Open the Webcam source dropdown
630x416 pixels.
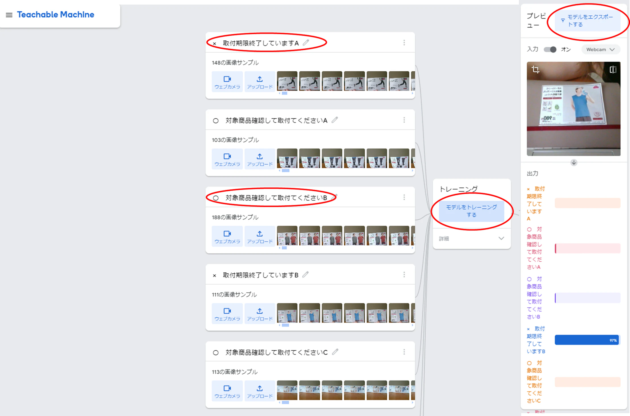pyautogui.click(x=600, y=49)
